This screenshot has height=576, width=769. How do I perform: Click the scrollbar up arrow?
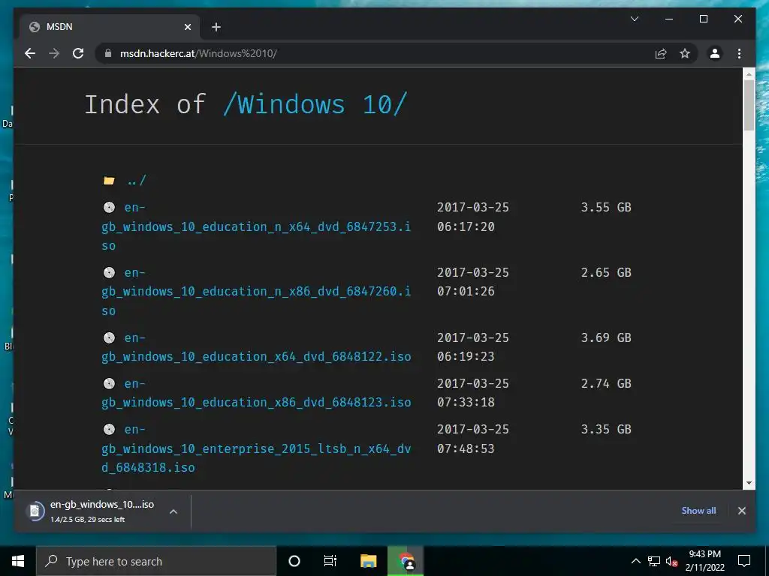(749, 74)
